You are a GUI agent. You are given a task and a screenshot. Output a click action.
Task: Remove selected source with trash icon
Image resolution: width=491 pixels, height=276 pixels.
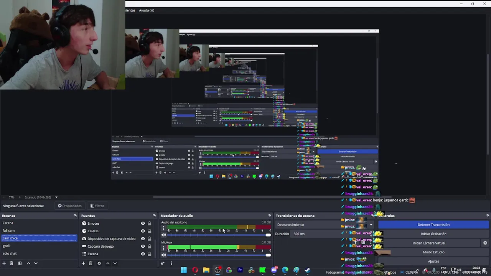91,263
